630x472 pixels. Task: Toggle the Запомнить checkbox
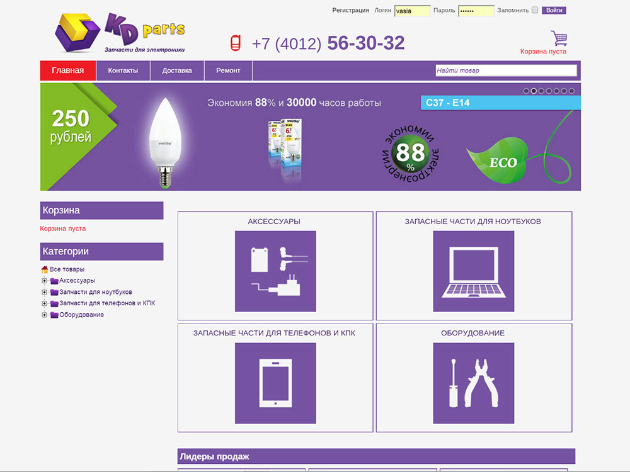point(535,10)
